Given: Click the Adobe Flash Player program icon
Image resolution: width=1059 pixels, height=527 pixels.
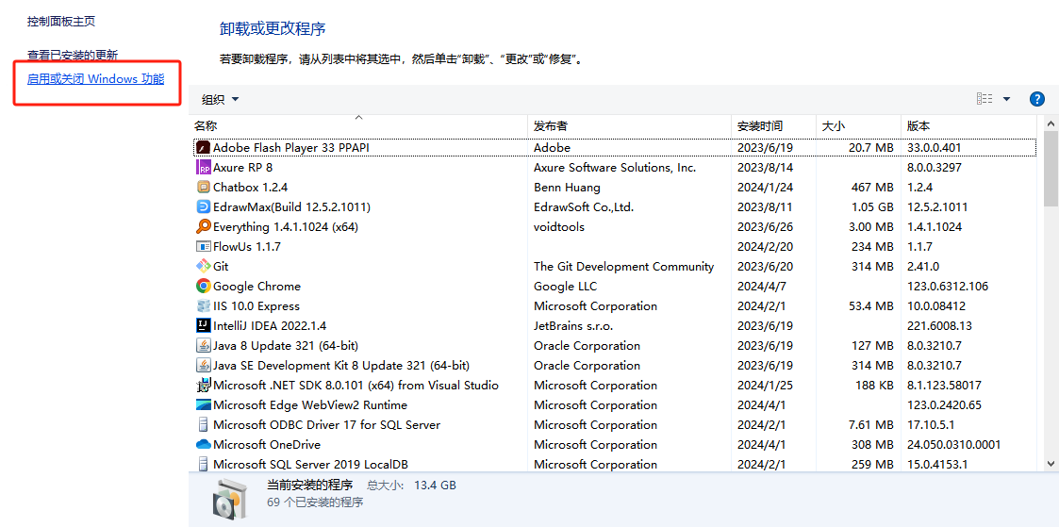Looking at the screenshot, I should click(x=203, y=147).
